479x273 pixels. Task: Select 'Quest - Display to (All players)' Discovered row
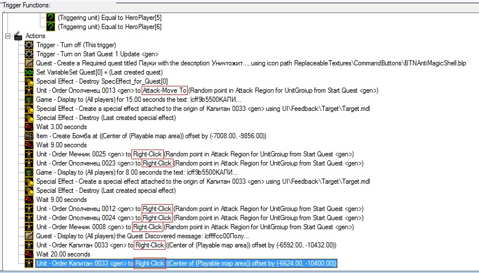click(142, 236)
